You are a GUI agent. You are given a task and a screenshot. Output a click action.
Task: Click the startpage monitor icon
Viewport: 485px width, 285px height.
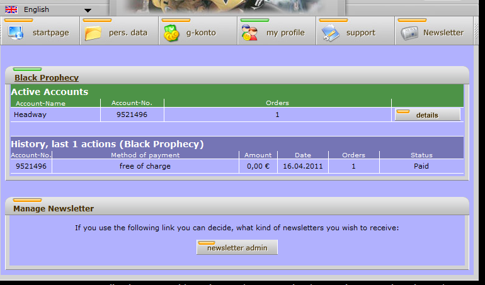click(16, 33)
